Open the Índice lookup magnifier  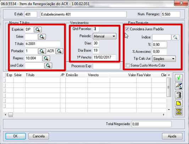tap(176, 37)
